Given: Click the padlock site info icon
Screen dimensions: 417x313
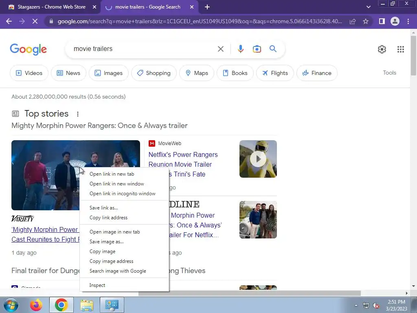Looking at the screenshot, I should click(51, 21).
